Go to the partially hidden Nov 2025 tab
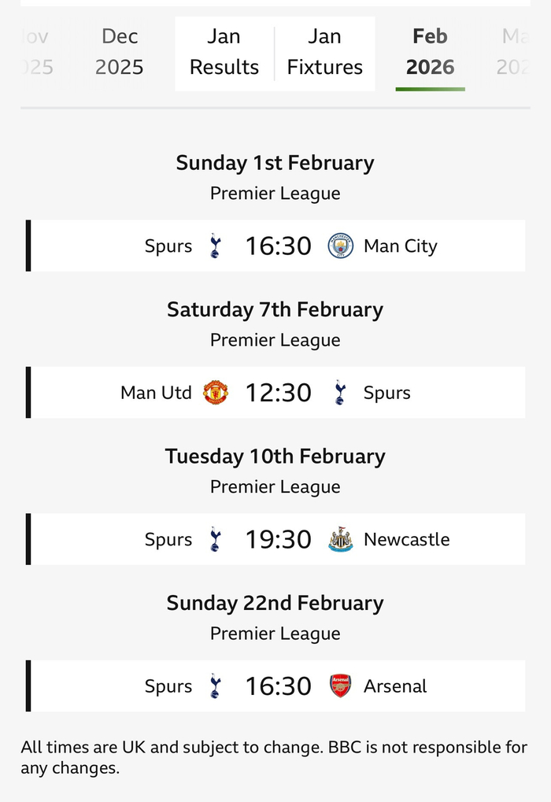551x802 pixels. 36,52
